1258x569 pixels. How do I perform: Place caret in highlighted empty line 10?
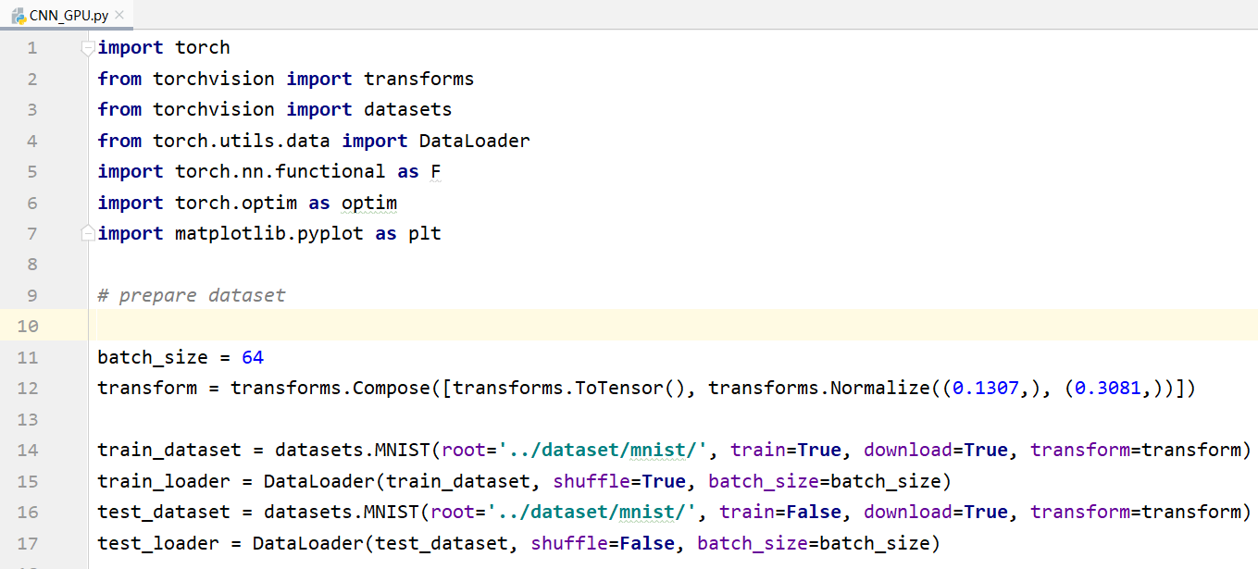coord(673,326)
